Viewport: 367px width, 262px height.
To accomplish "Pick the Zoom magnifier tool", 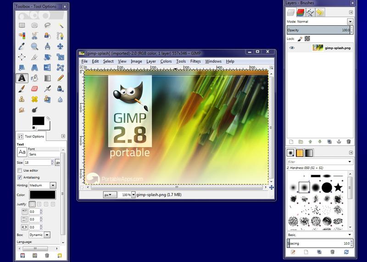I will coord(34,46).
